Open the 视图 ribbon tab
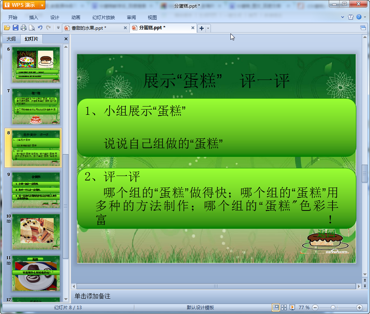The height and width of the screenshot is (314, 370). (x=152, y=18)
